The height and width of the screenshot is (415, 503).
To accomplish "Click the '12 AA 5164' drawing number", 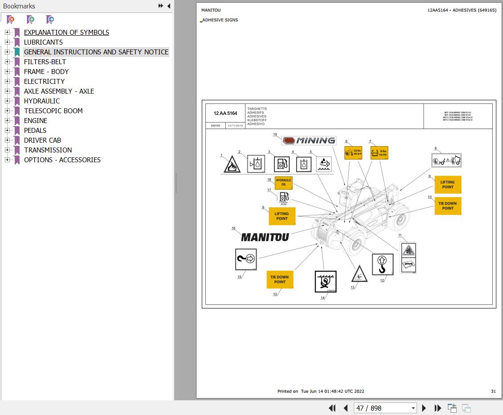I will point(225,113).
